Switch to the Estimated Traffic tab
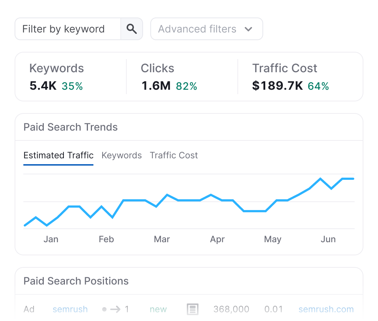378x321 pixels. tap(58, 155)
